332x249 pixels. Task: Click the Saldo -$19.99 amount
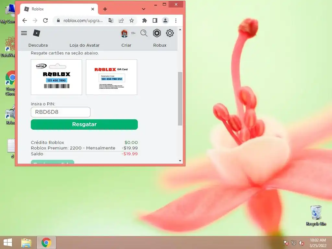130,154
